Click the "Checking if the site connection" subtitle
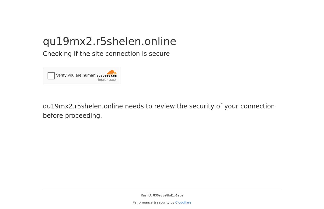 pos(106,54)
